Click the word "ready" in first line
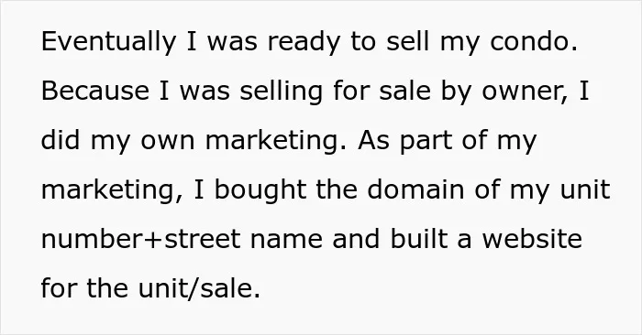This screenshot has height=335, width=642. click(x=304, y=42)
